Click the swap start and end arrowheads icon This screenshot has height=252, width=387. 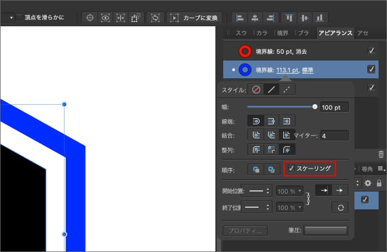[339, 208]
